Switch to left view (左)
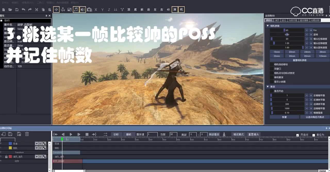 click(155, 10)
